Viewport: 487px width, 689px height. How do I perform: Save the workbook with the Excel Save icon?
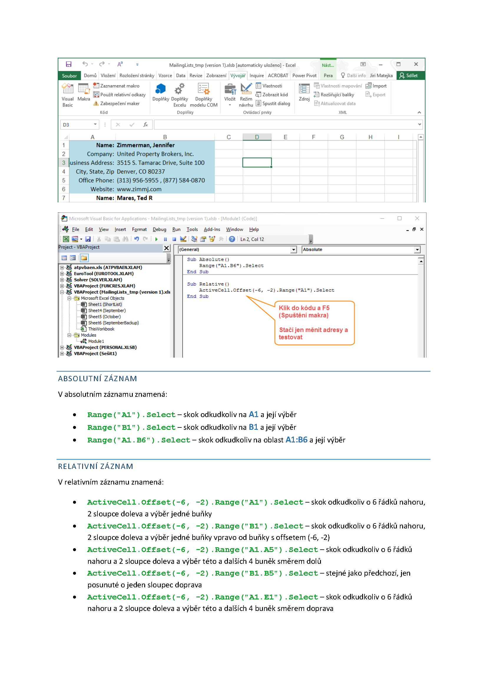tap(69, 64)
